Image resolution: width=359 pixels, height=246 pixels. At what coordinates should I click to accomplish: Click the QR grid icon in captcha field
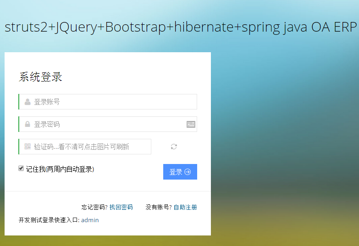pos(28,147)
